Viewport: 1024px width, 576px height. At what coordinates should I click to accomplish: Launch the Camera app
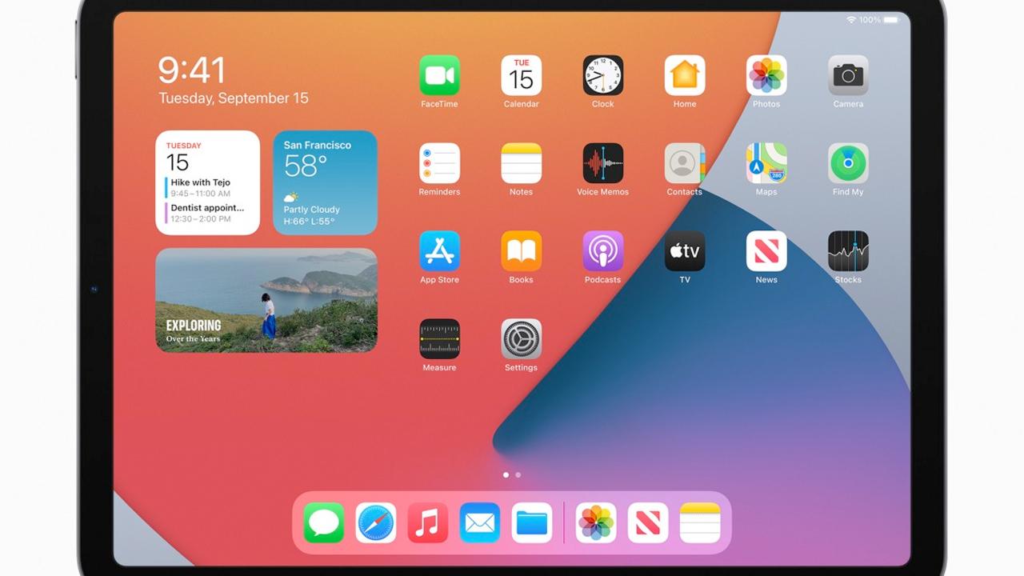[x=848, y=75]
